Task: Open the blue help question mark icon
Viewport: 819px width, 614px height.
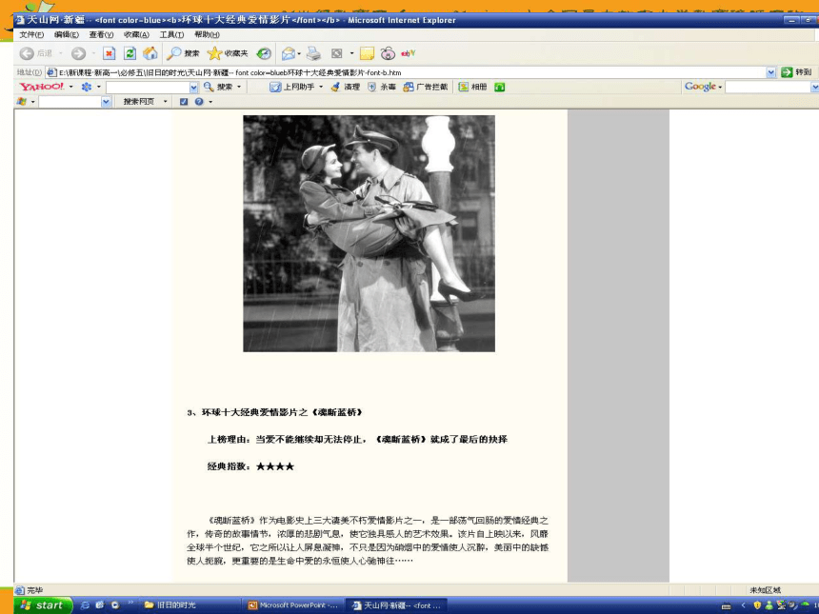Action: [x=199, y=101]
